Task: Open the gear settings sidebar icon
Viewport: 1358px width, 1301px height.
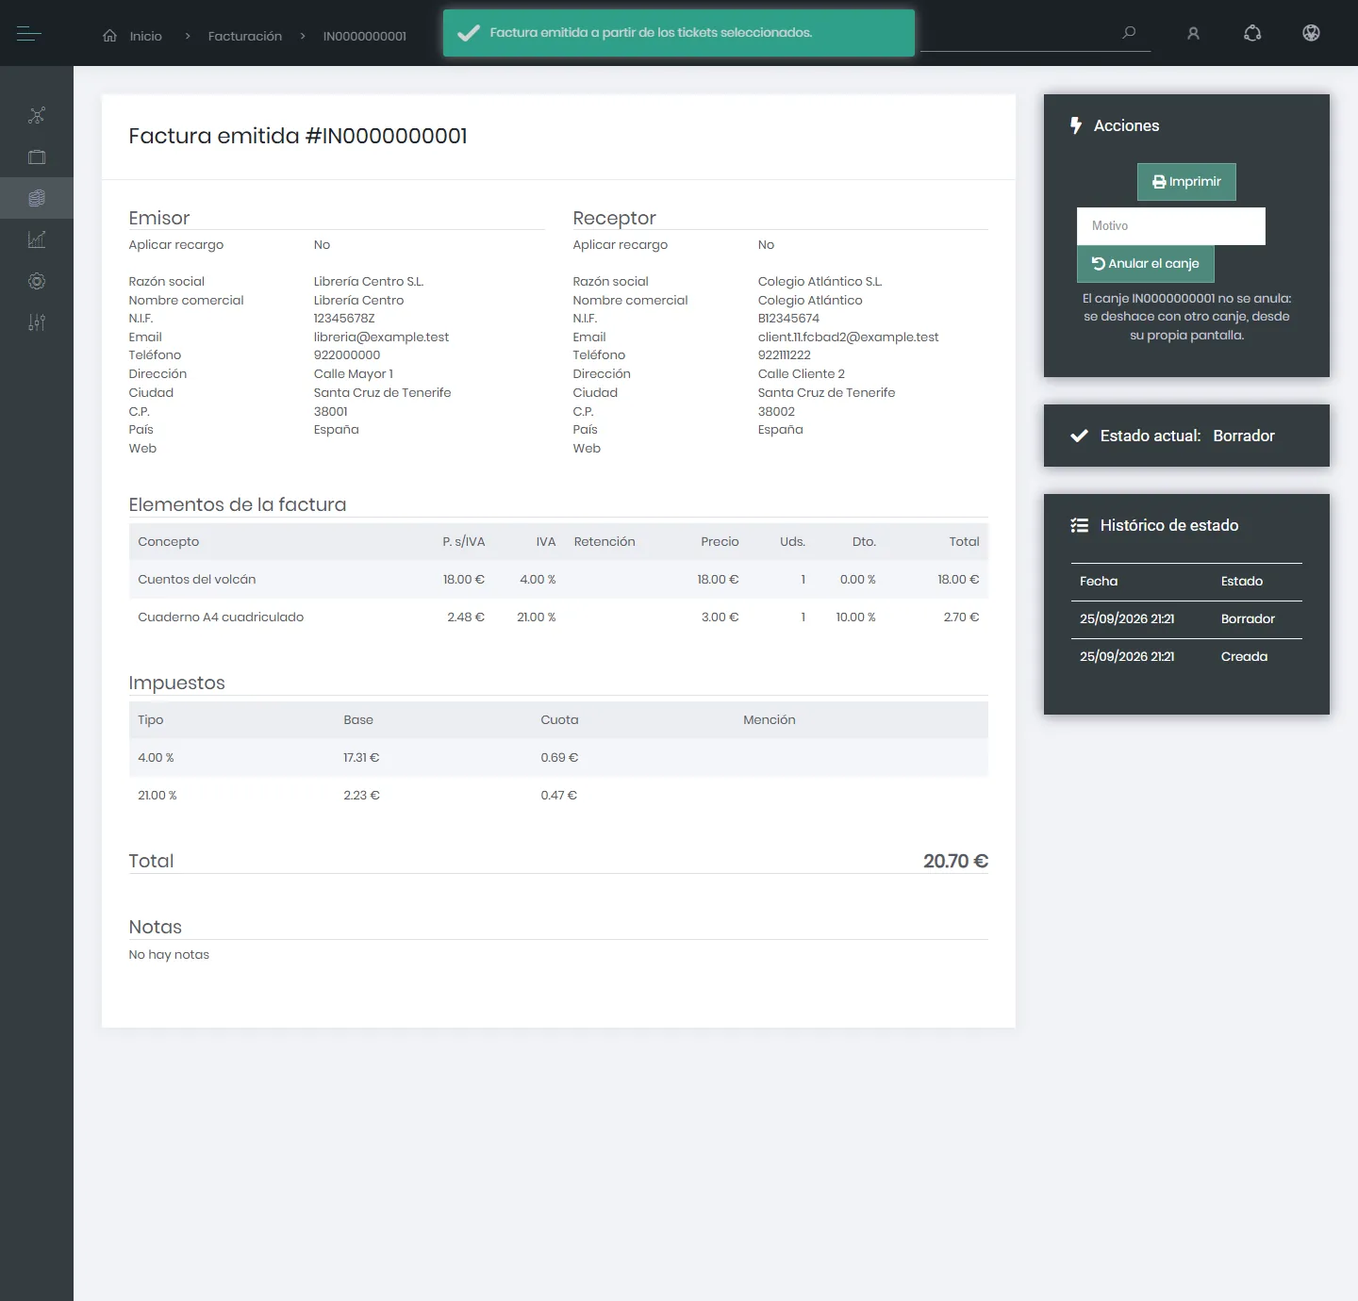Action: pos(37,281)
